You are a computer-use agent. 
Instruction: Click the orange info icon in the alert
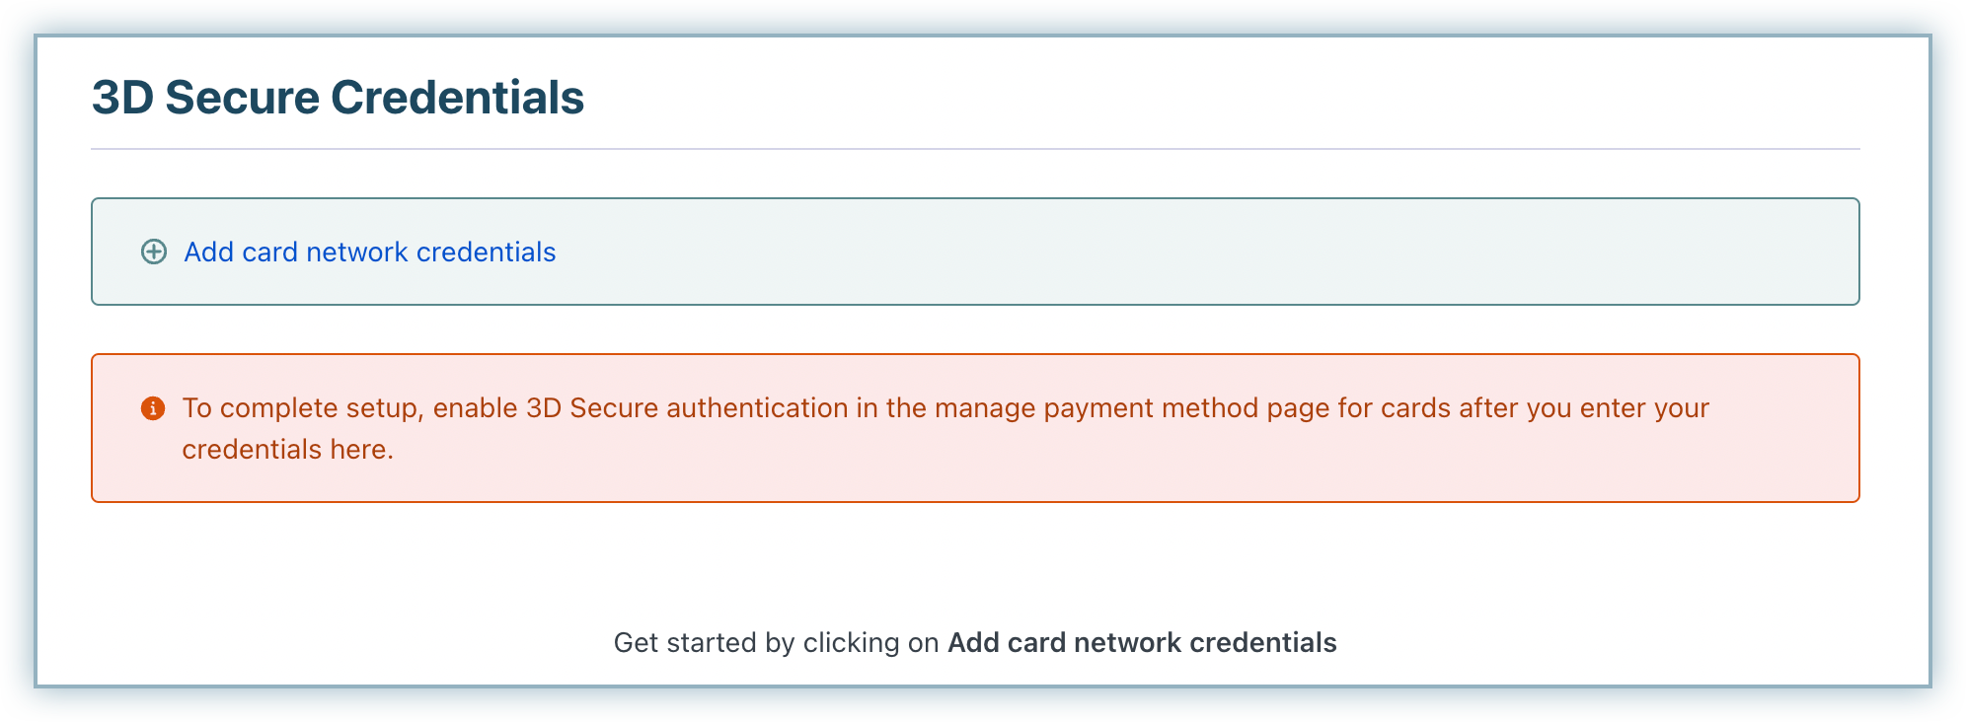click(x=153, y=408)
